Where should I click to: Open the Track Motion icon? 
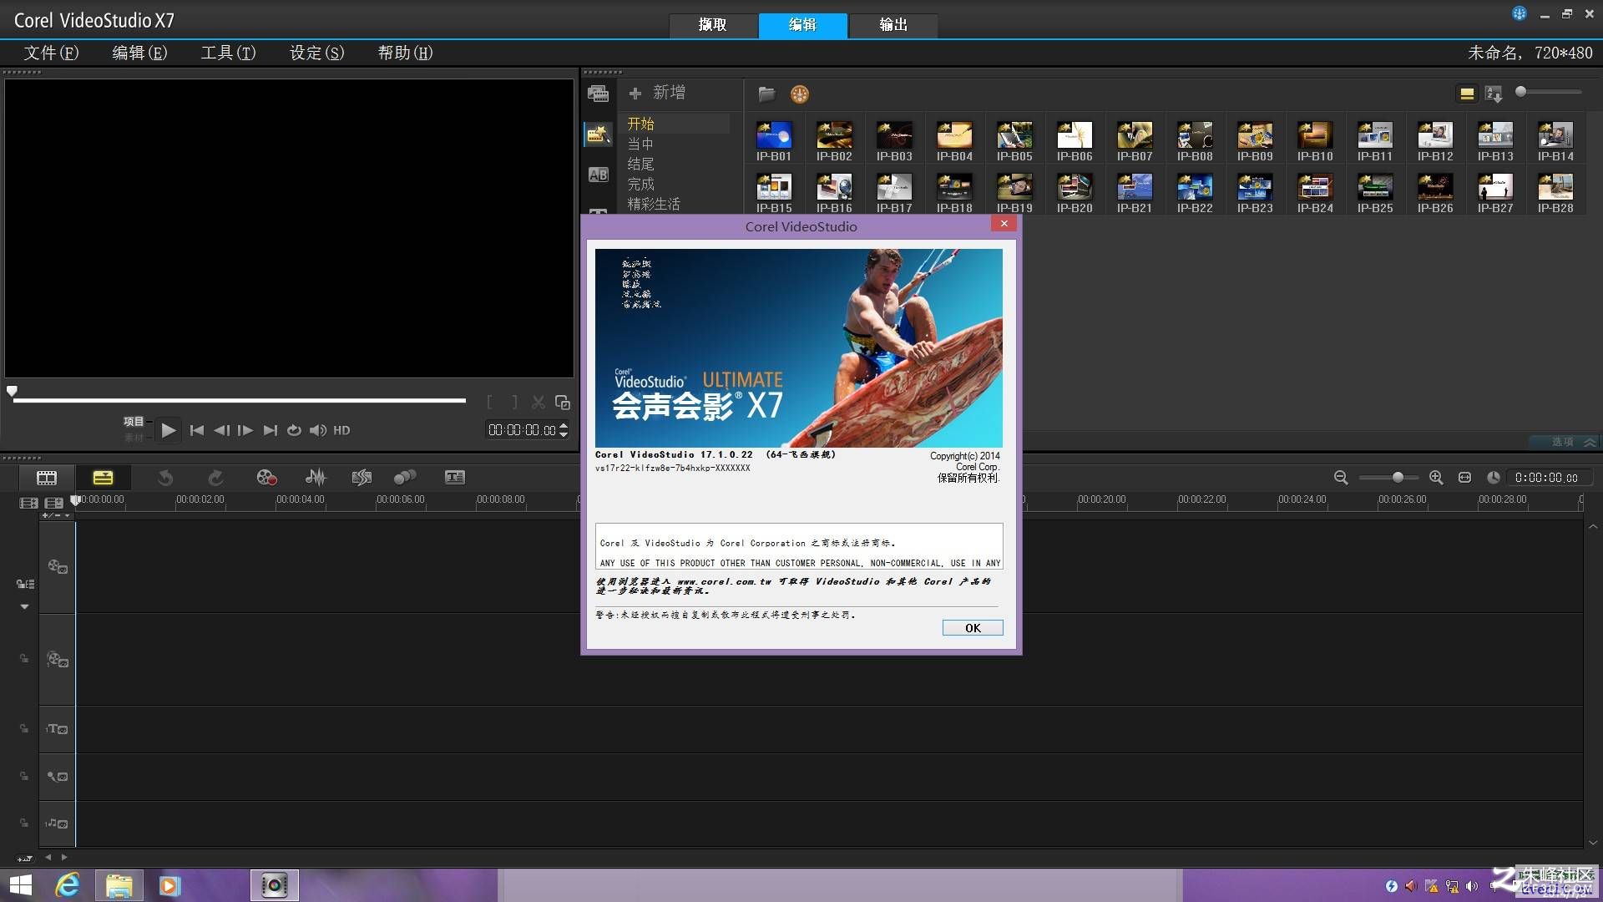405,477
